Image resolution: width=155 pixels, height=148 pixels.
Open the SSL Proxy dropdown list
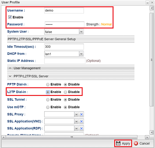[76, 115]
